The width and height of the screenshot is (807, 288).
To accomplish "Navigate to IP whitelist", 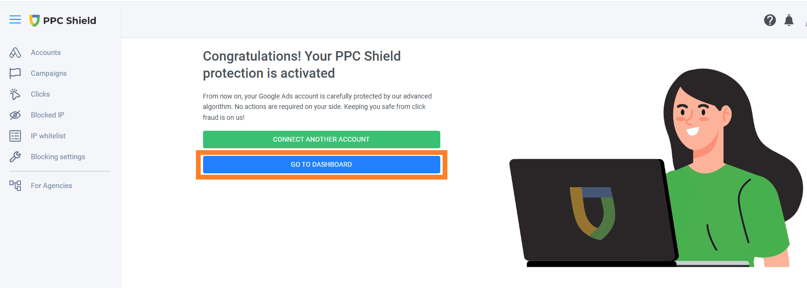I will [x=48, y=136].
